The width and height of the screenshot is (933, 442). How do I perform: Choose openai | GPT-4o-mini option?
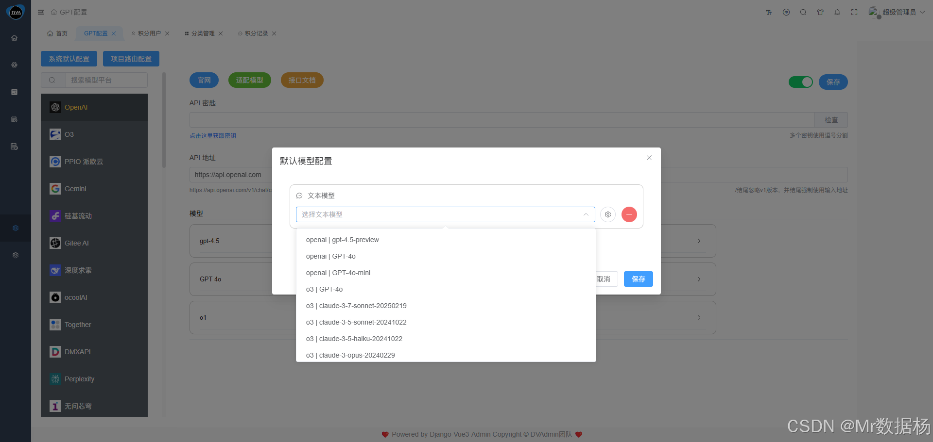click(446, 273)
